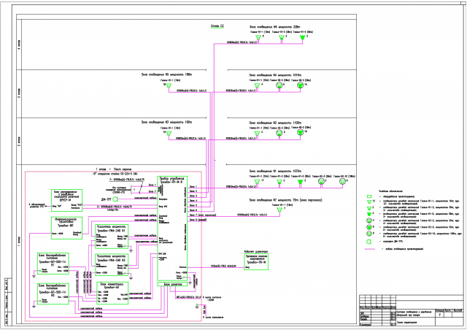The width and height of the screenshot is (467, 330).
Task: Click the first horn speaker in zone N1
Action: (258, 182)
